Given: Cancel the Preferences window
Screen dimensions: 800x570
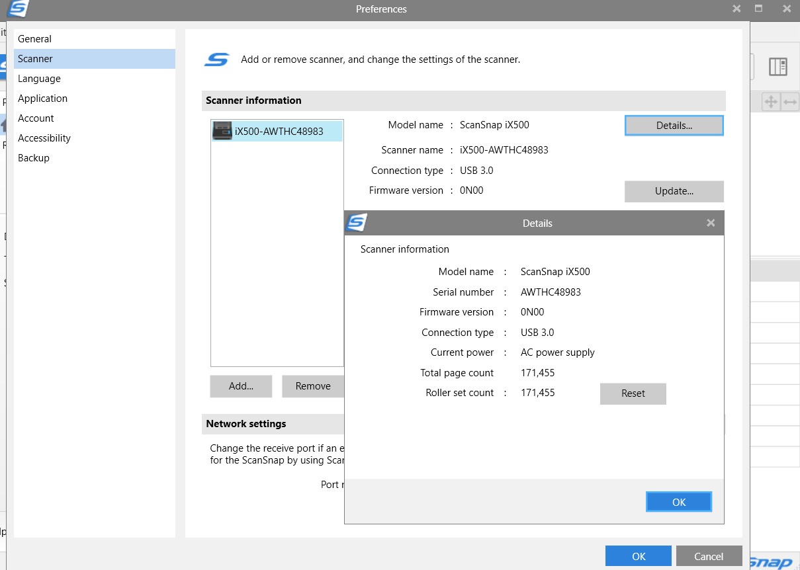Looking at the screenshot, I should coord(709,556).
